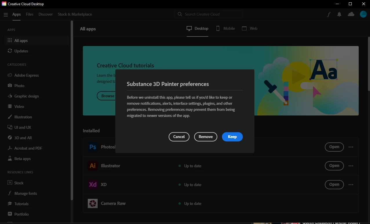Image resolution: width=370 pixels, height=224 pixels.
Task: Click Remove in preferences dialog
Action: [206, 137]
